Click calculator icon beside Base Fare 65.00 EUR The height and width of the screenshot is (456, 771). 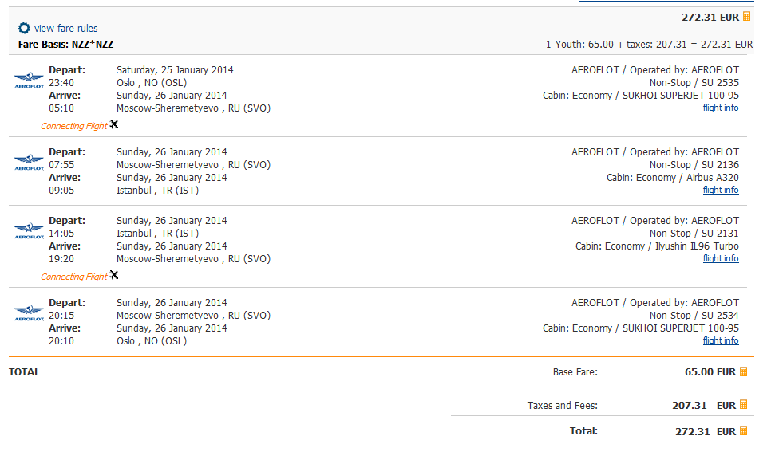tap(744, 371)
